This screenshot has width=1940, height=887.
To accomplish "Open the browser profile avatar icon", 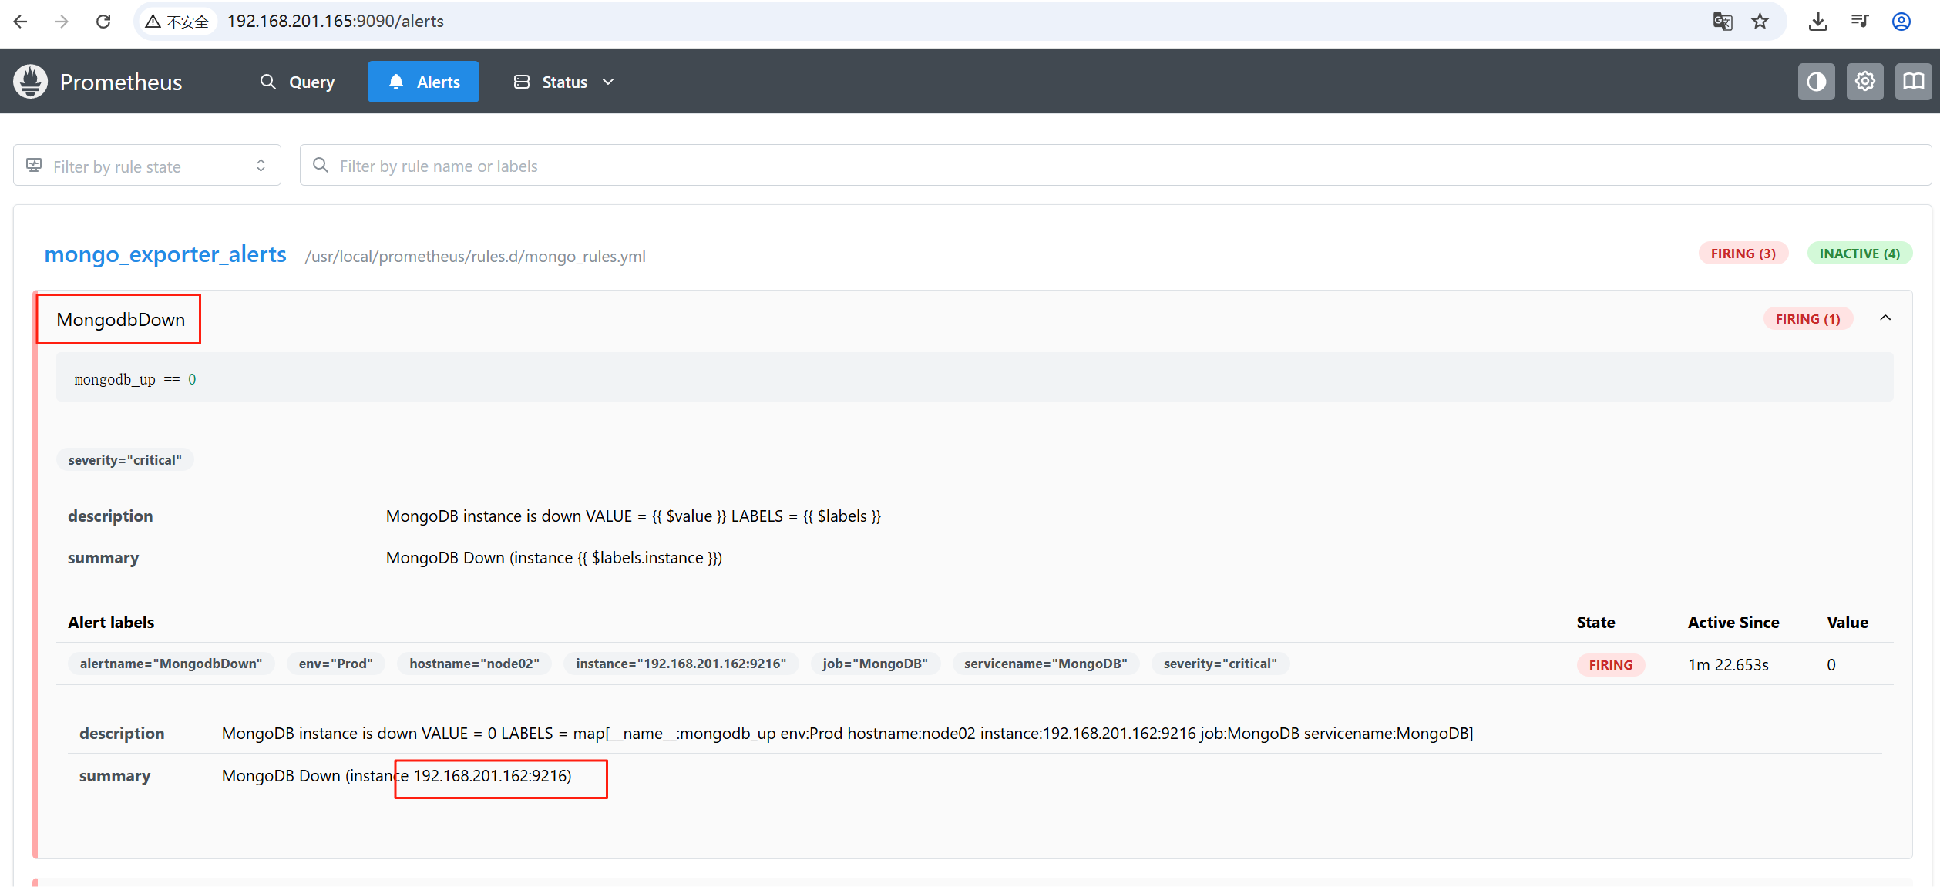I will point(1901,22).
